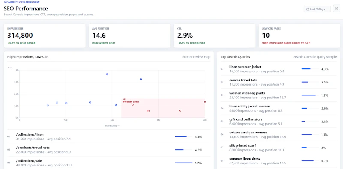Toggle the light/dark theme sun icon

point(337,9)
